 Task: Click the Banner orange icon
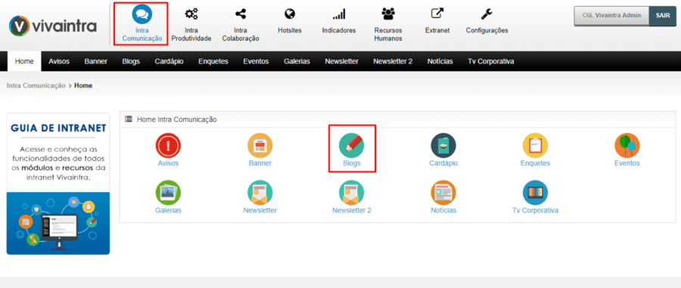pos(260,145)
